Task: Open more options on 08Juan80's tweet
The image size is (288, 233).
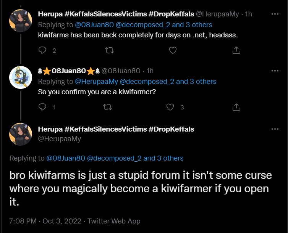Action: coord(274,71)
